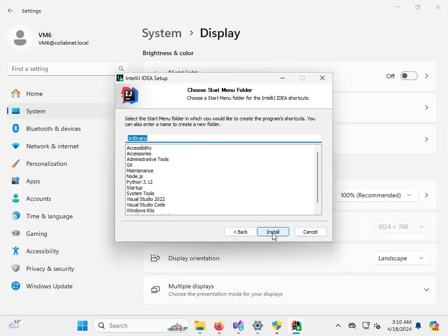Screen dimensions: 448x336
Task: Select Administrative Tools in the folder list
Action: (147, 159)
